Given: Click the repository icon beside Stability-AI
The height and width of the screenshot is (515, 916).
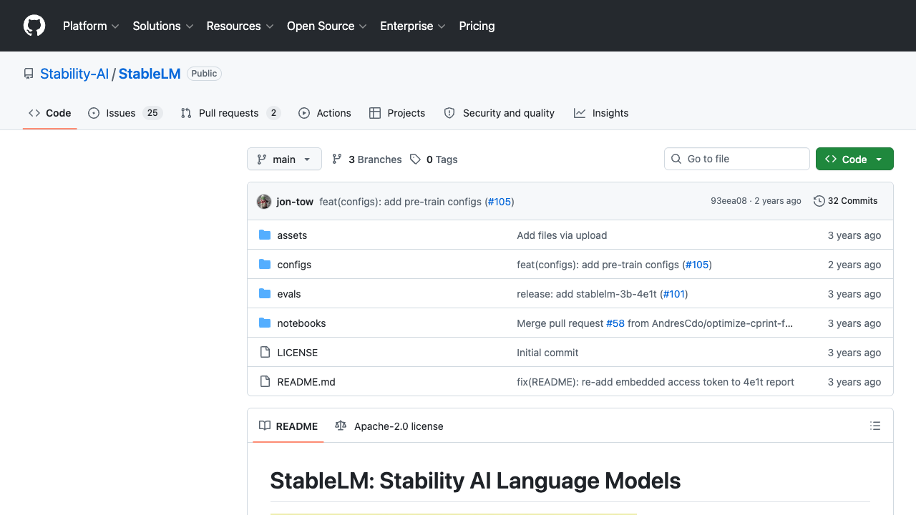Looking at the screenshot, I should point(29,74).
